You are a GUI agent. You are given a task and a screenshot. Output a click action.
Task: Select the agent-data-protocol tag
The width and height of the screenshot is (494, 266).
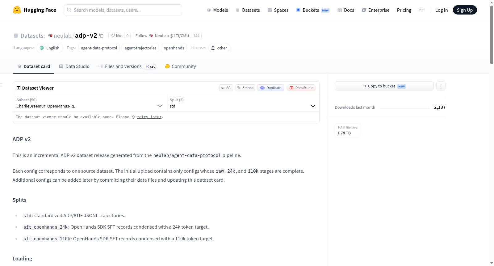click(99, 48)
